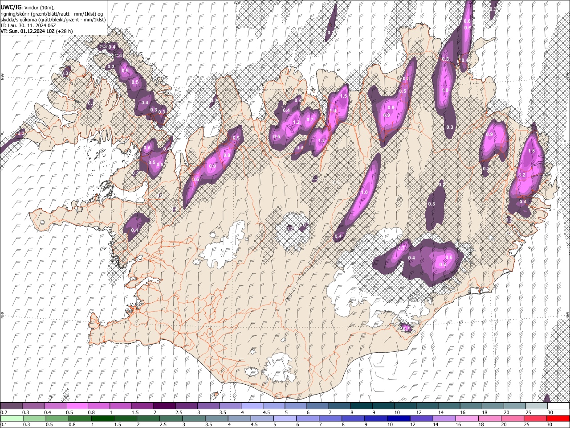Image resolution: width=570 pixels, height=428 pixels.
Task: Click the lower legend swatch labeled 25
Action: (534, 418)
